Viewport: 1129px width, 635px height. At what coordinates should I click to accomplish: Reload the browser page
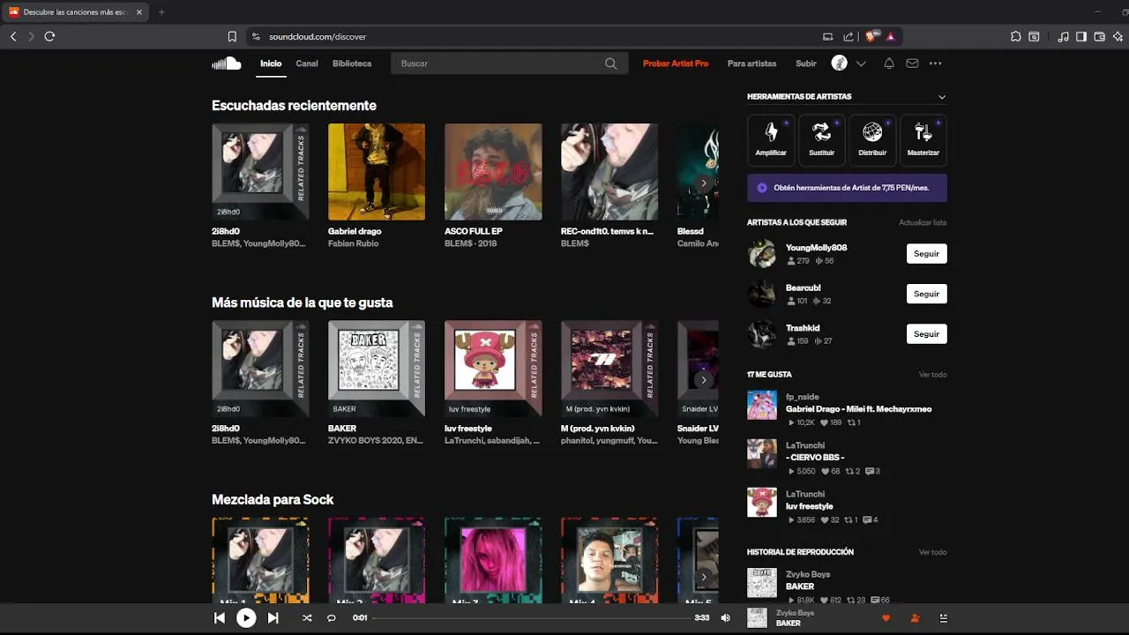pyautogui.click(x=49, y=36)
